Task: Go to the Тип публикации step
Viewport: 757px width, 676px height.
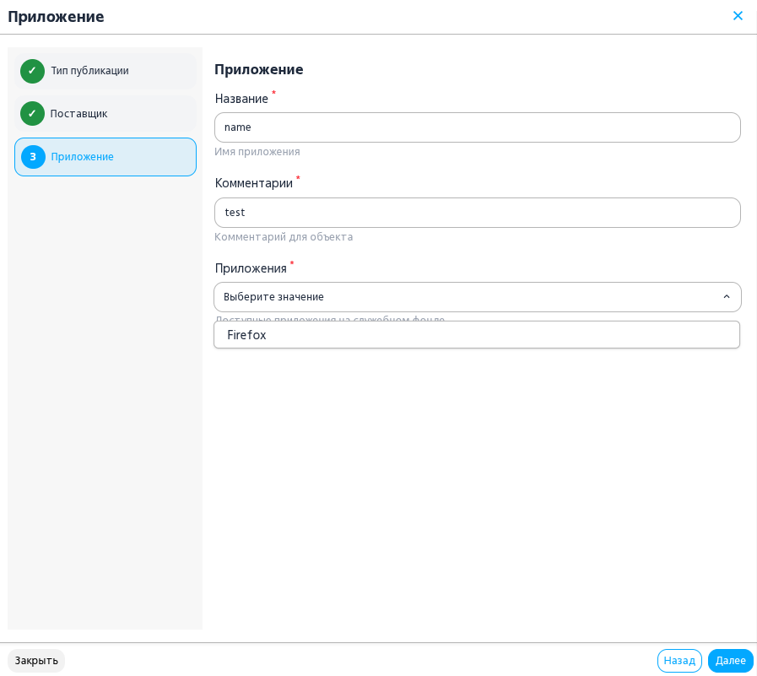Action: click(105, 71)
